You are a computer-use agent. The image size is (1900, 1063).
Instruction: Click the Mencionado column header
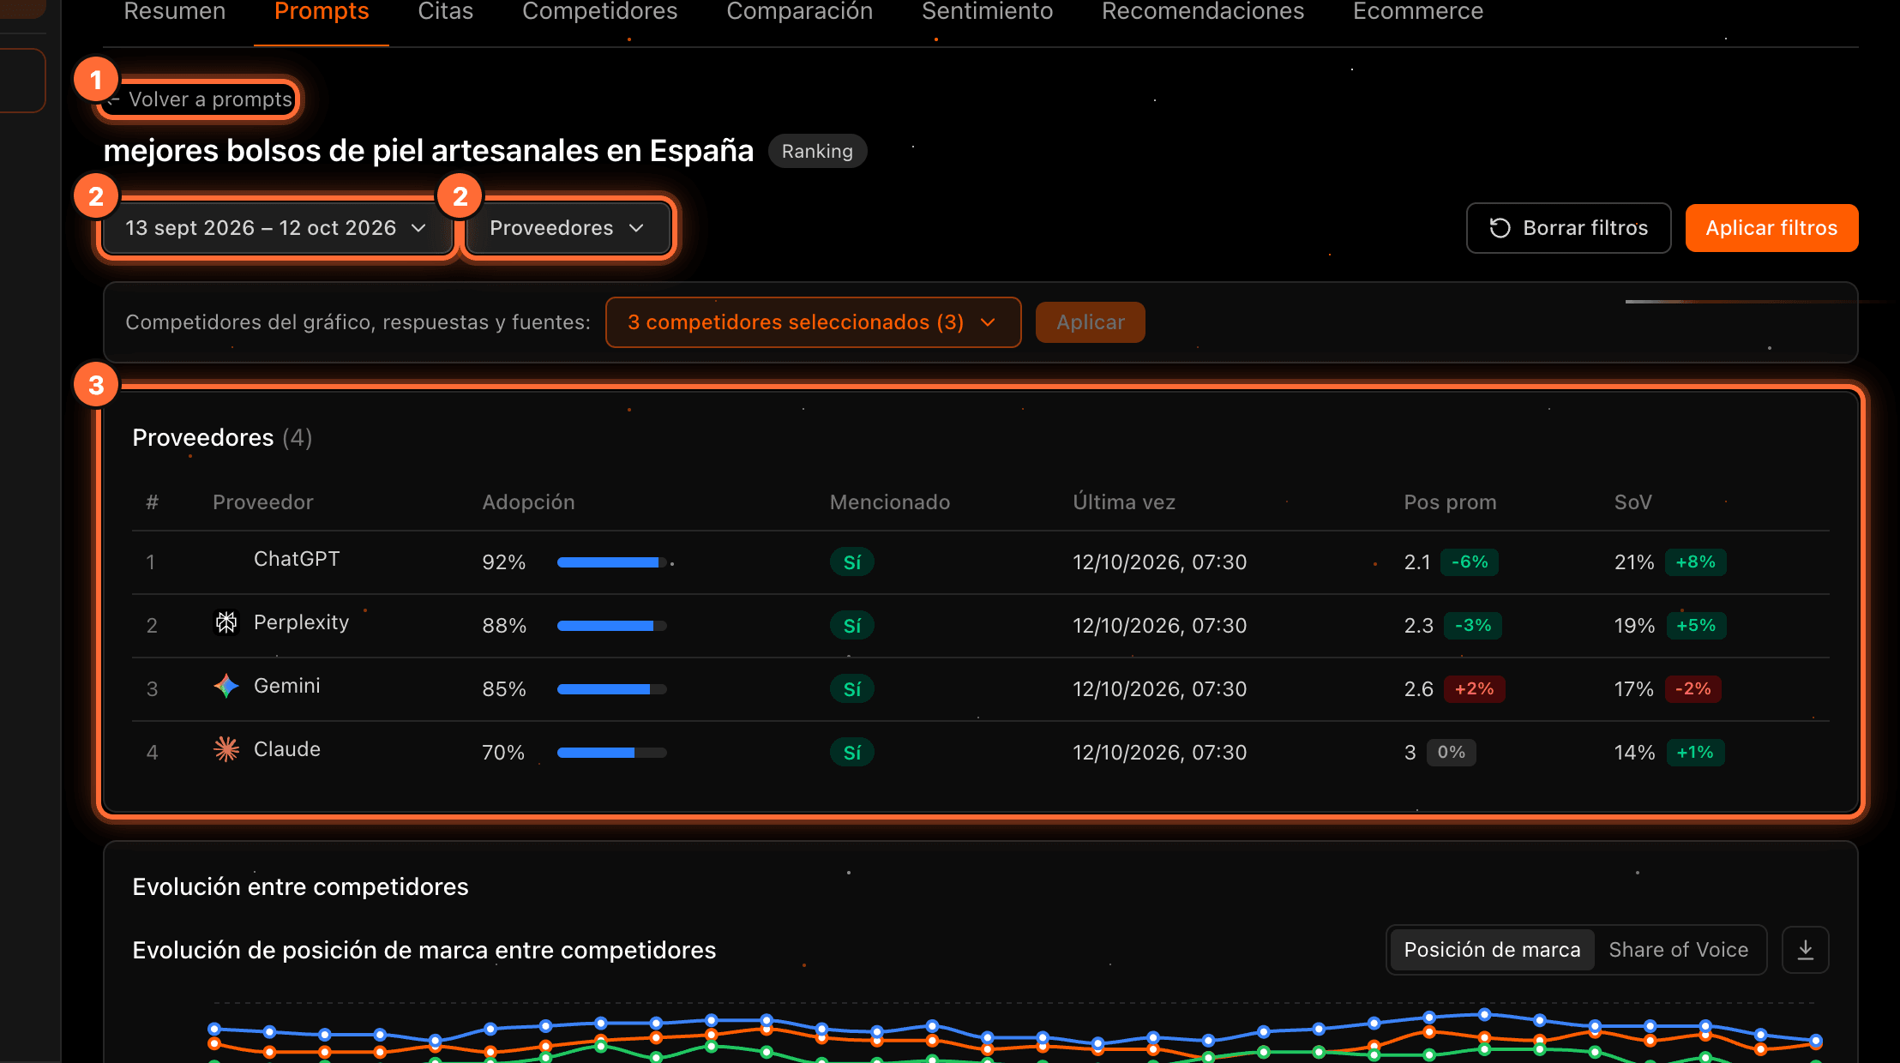tap(889, 502)
